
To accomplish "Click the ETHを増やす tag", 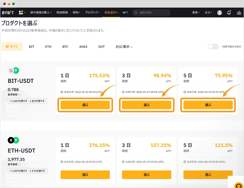I will 37,171.
